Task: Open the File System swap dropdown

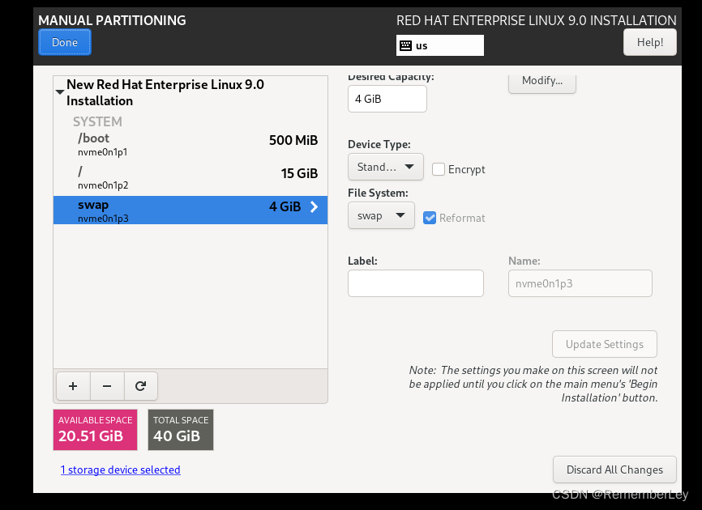Action: tap(381, 215)
